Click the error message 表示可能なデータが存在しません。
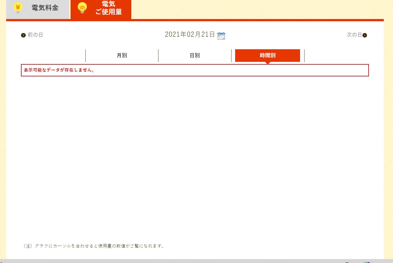 coord(59,70)
